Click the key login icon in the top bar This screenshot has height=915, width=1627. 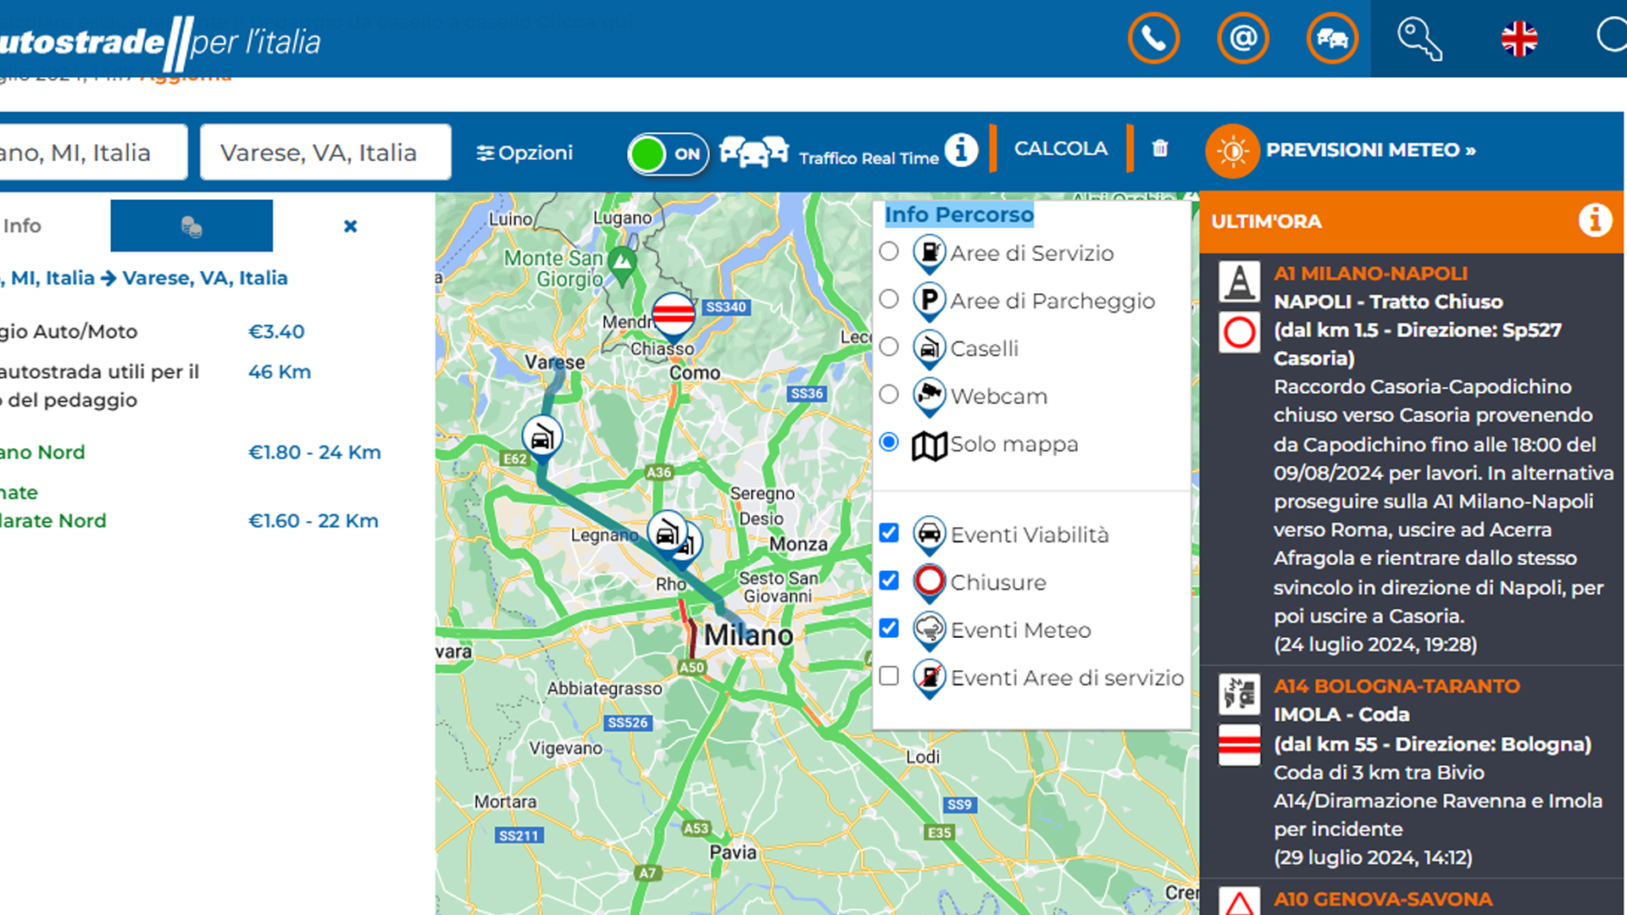pyautogui.click(x=1419, y=38)
